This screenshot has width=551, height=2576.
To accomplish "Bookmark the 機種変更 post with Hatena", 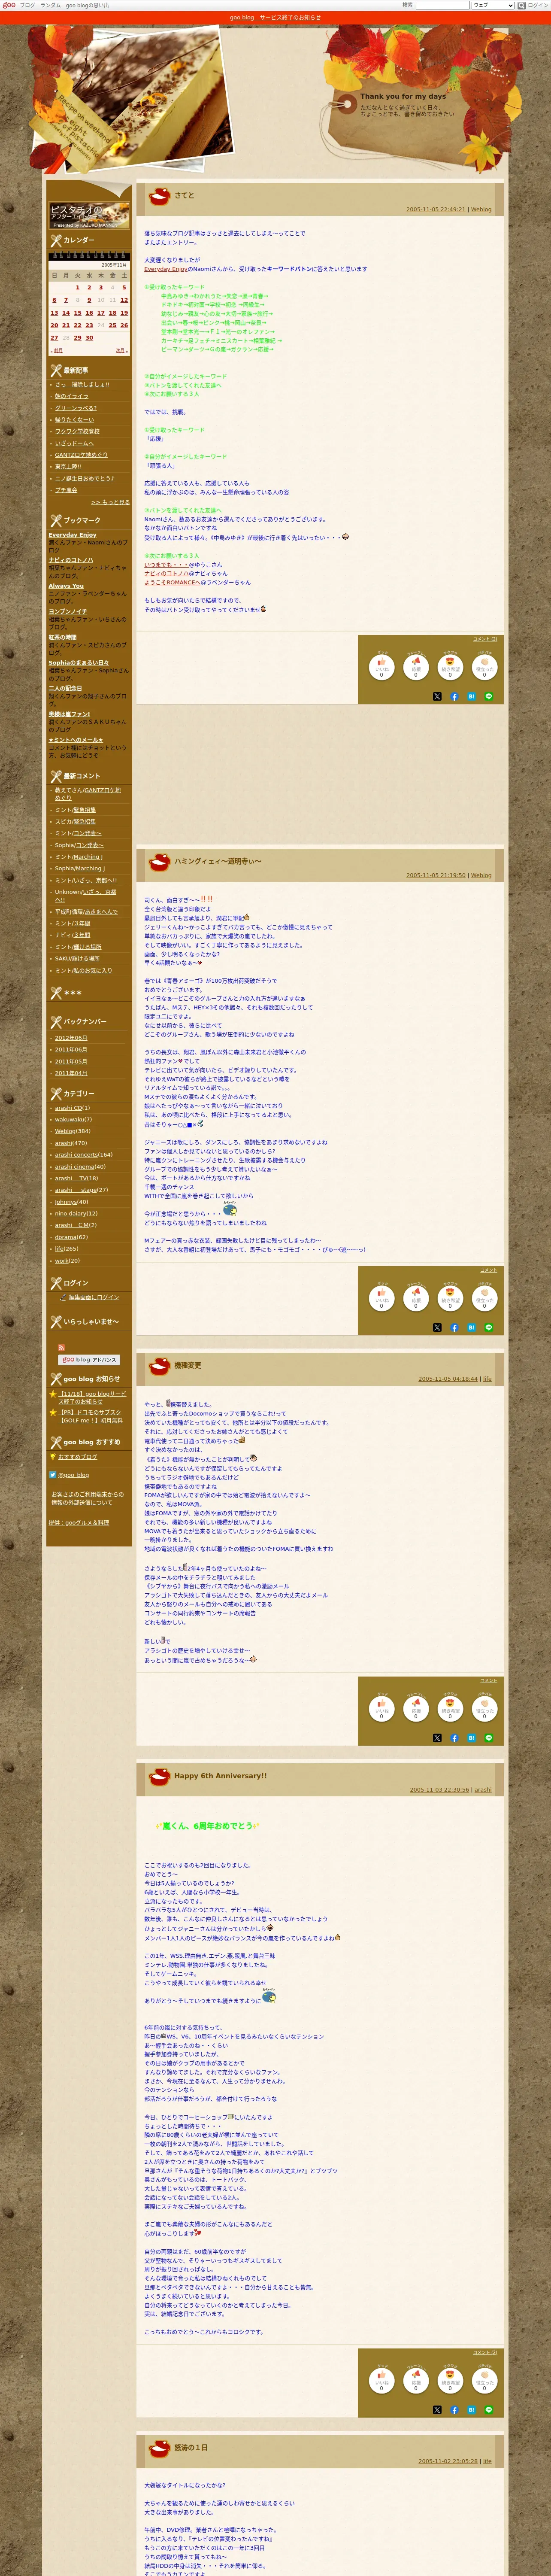I will [471, 1739].
